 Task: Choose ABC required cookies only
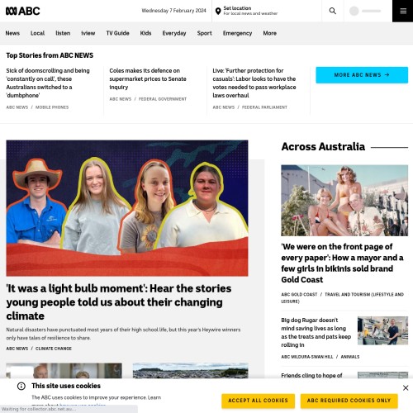click(x=349, y=401)
